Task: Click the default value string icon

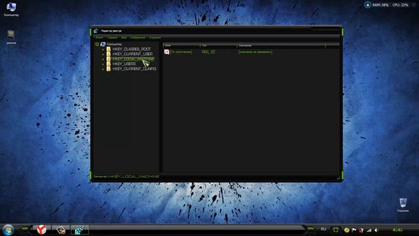Action: tap(167, 52)
